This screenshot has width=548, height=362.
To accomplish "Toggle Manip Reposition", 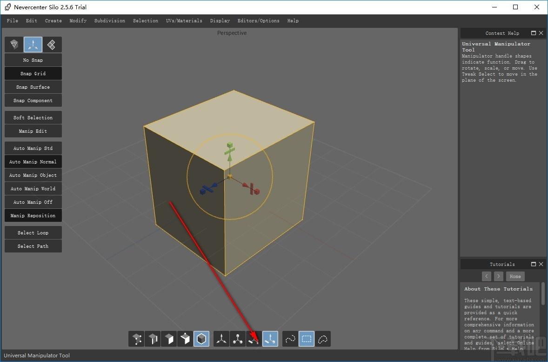I will (33, 215).
